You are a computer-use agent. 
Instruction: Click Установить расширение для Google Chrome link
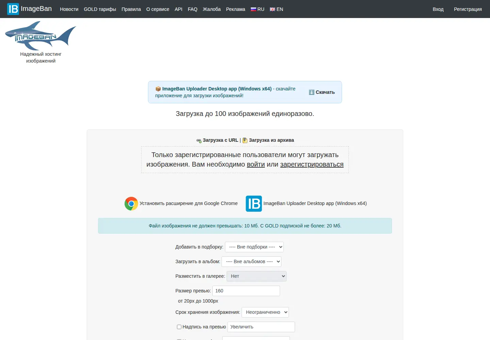tap(189, 203)
